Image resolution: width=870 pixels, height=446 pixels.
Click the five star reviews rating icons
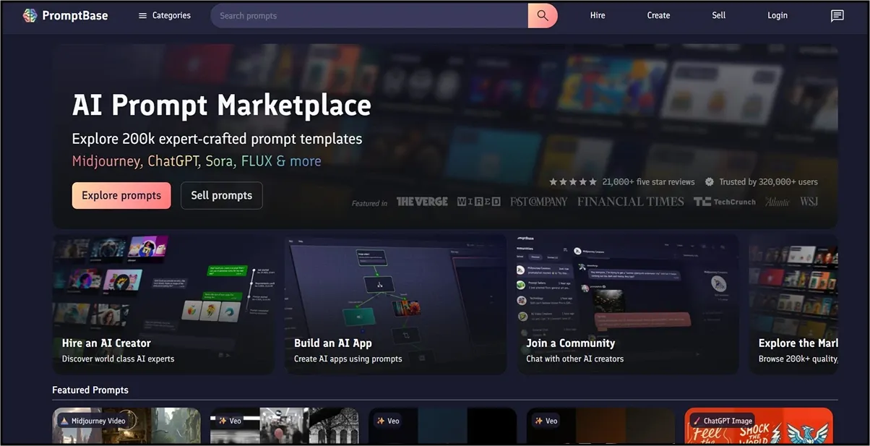coord(573,182)
